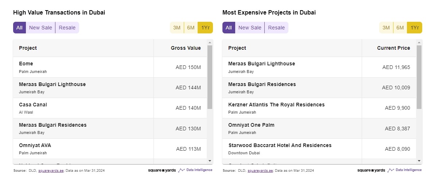Viewport: 439px width, 183px height.
Task: Click the AED 11,965 current price
Action: [x=396, y=67]
